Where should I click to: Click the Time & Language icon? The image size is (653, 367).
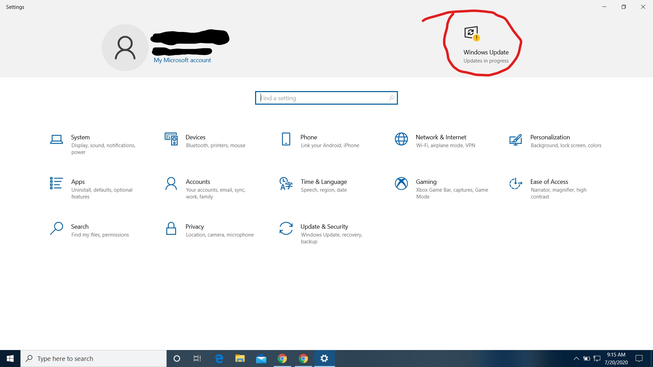(x=286, y=183)
